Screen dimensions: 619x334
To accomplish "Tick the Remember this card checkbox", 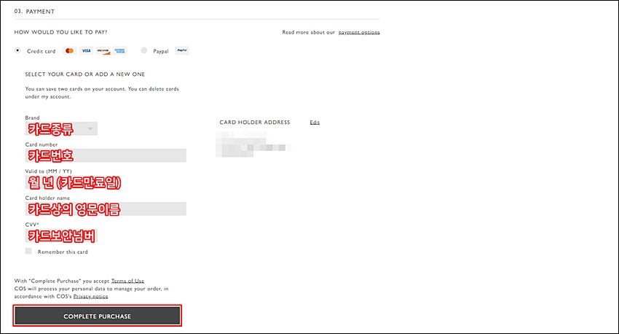I will [x=28, y=251].
